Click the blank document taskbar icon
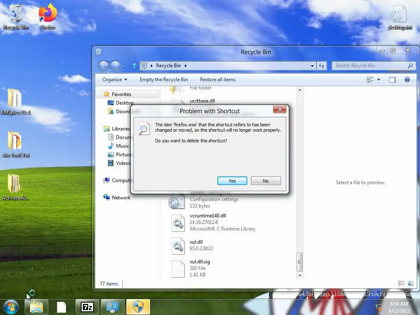Image resolution: width=420 pixels, height=315 pixels. pyautogui.click(x=62, y=307)
